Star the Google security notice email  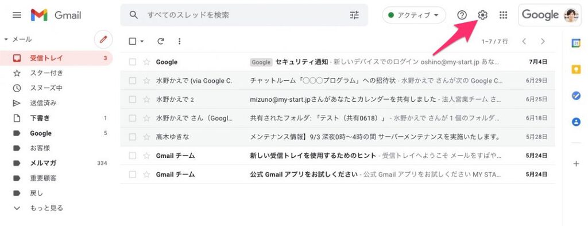click(x=146, y=62)
